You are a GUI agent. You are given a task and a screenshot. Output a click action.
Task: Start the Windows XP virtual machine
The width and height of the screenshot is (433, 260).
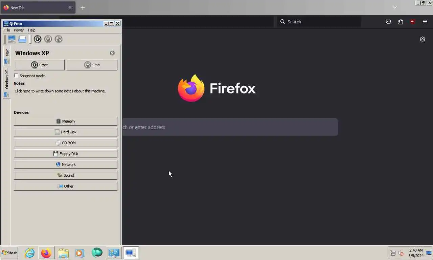coord(39,65)
